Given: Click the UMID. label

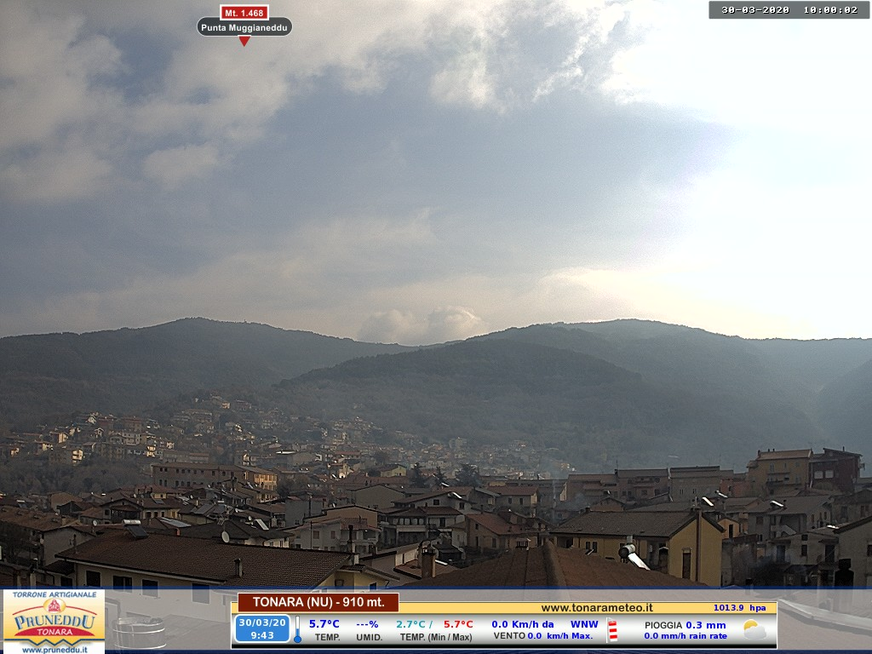Looking at the screenshot, I should 370,637.
